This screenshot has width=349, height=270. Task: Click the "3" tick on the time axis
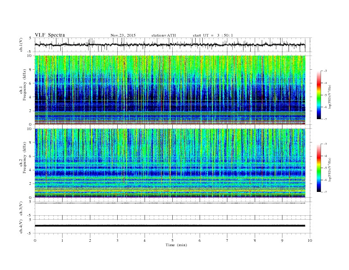pyautogui.click(x=117, y=240)
